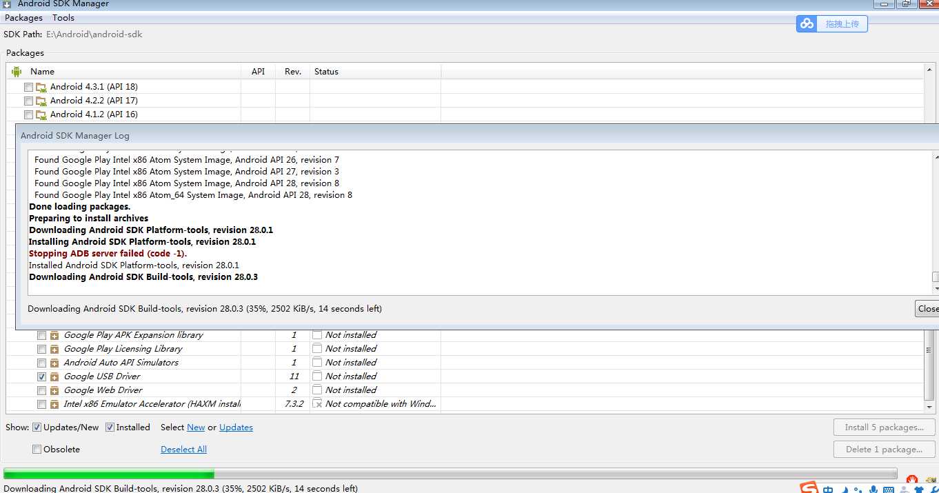Select New packages link
This screenshot has height=493, width=939.
pyautogui.click(x=196, y=427)
